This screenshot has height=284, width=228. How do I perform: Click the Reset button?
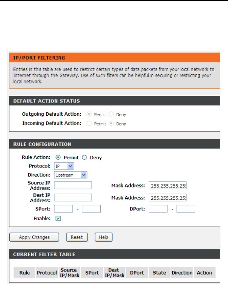tap(77, 237)
